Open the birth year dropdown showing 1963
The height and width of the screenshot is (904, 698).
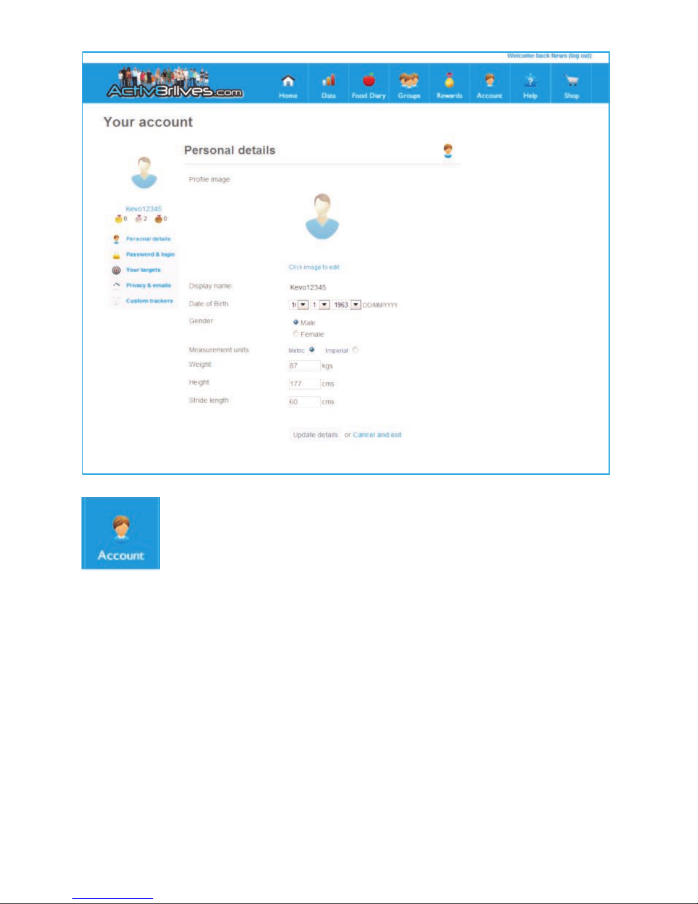(x=346, y=305)
